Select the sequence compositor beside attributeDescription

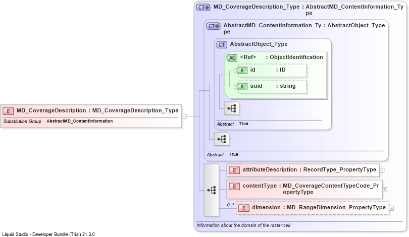point(211,190)
